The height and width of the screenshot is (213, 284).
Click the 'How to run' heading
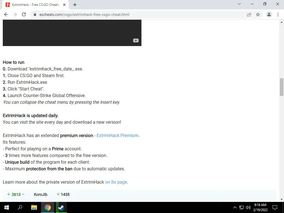pos(14,62)
